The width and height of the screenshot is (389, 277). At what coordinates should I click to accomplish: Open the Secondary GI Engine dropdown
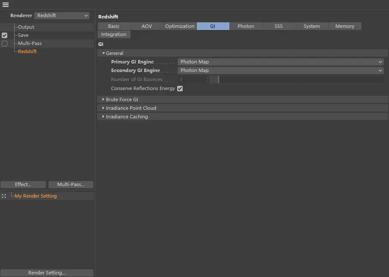(x=280, y=70)
